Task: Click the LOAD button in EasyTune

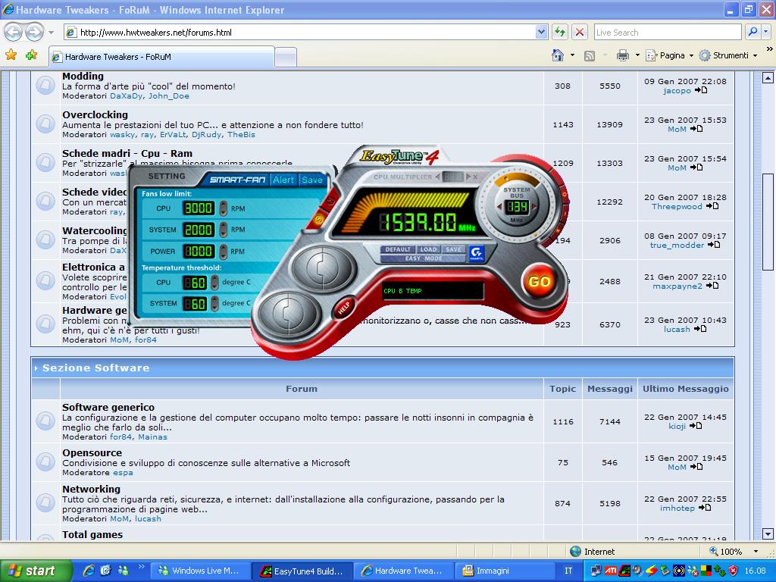Action: coord(428,249)
